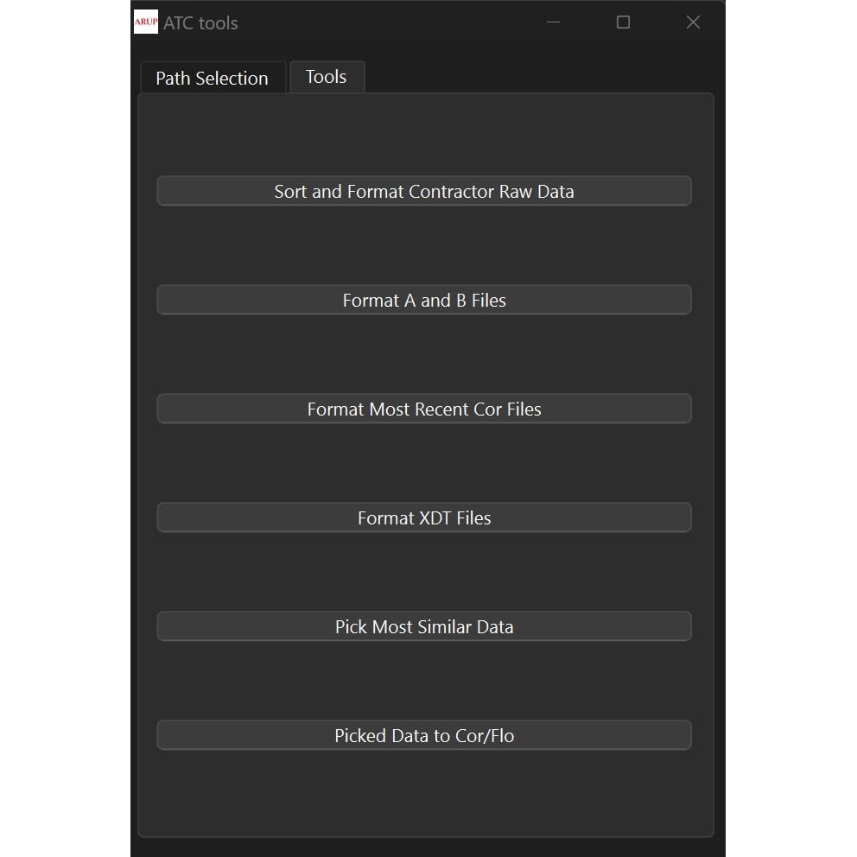Convert Picked Data to Cor/Flo

point(423,735)
